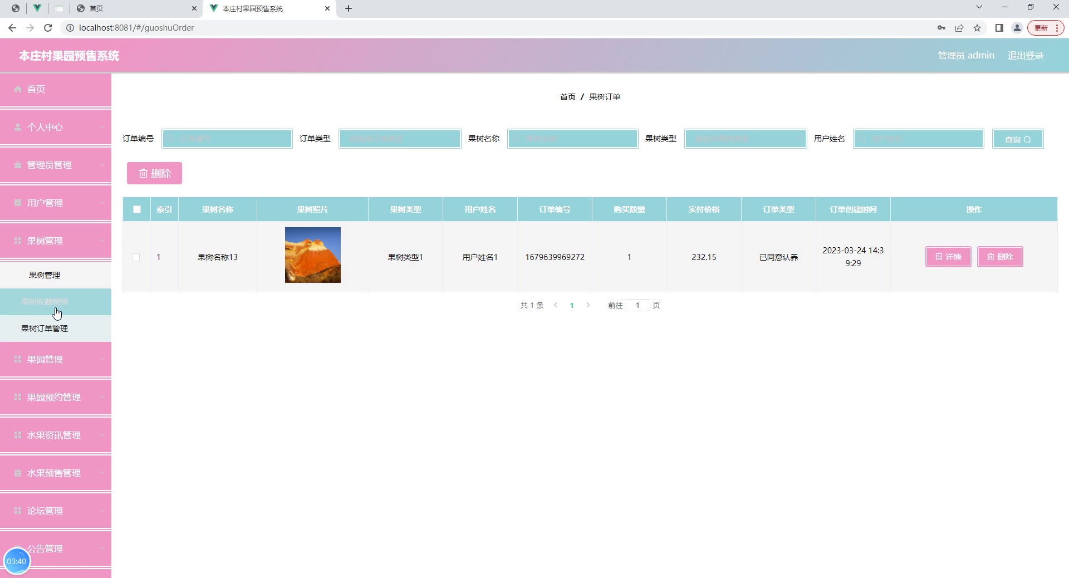Click the 删除 button in the order row
Viewport: 1069px width, 578px height.
point(1000,257)
